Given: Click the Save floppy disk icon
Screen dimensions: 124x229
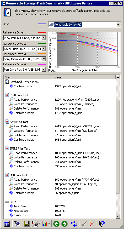Looking at the screenshot, I should pos(26,224).
